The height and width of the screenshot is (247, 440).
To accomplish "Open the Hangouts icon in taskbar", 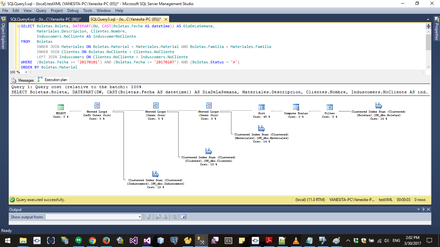I will tap(78, 241).
